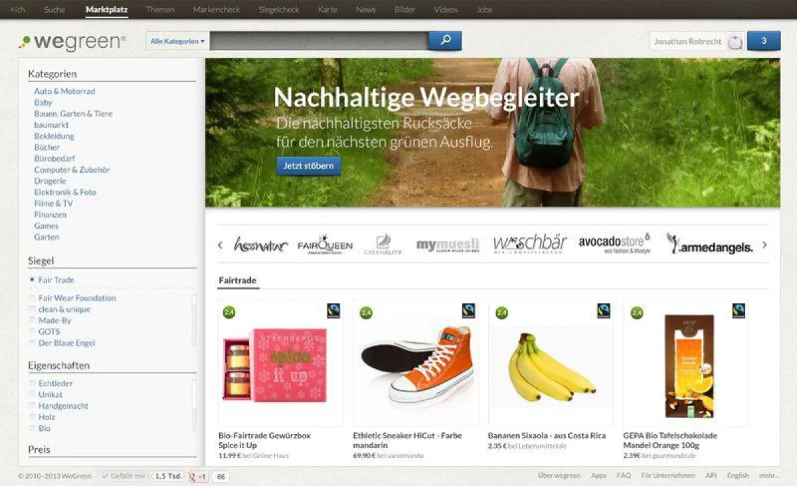Image resolution: width=797 pixels, height=486 pixels.
Task: Open the Alle Kategorien dropdown
Action: pos(176,41)
